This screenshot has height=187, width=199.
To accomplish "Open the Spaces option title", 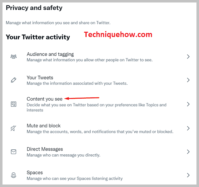I will tap(35, 173).
